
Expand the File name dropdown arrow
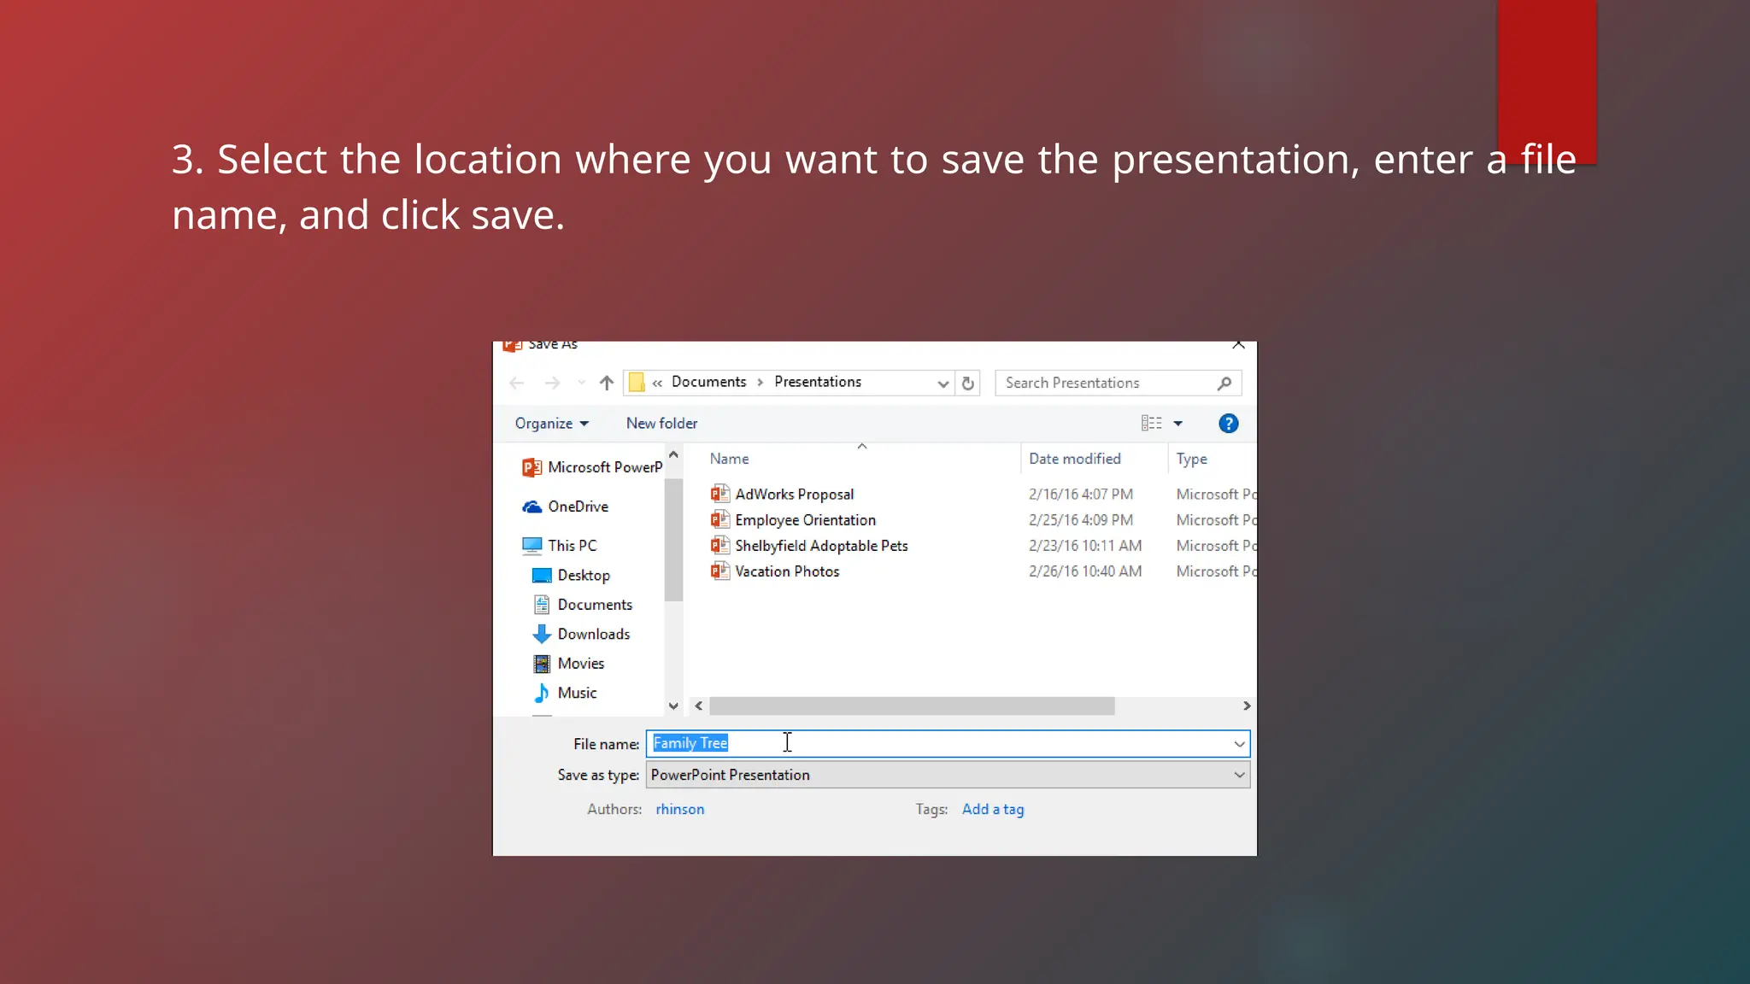1239,744
